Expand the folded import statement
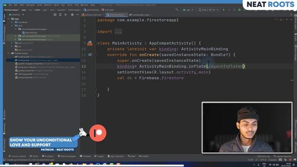 tap(118, 32)
